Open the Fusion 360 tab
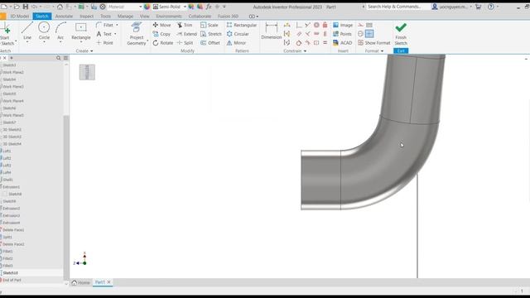 228,17
